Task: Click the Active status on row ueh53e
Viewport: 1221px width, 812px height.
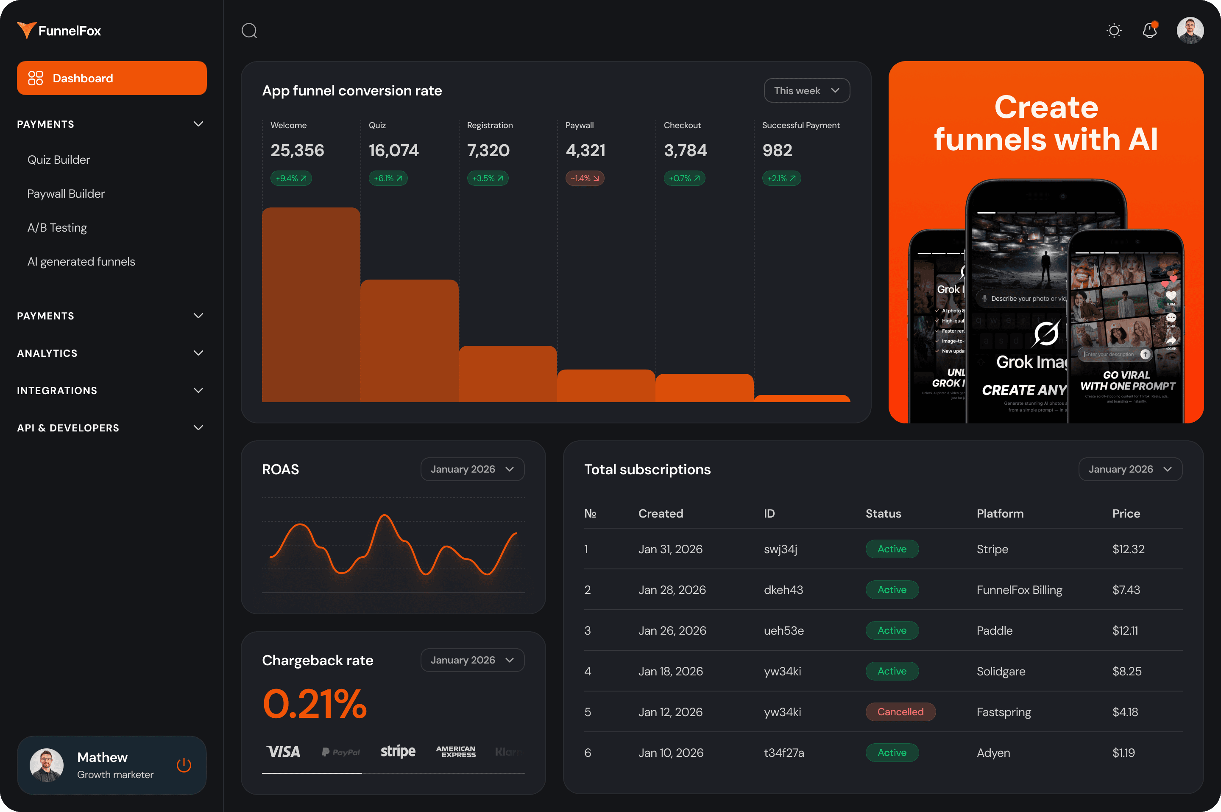Action: coord(892,630)
